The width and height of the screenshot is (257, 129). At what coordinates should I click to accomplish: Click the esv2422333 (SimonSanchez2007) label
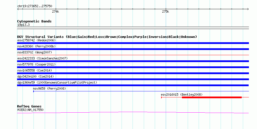[x=42, y=58]
